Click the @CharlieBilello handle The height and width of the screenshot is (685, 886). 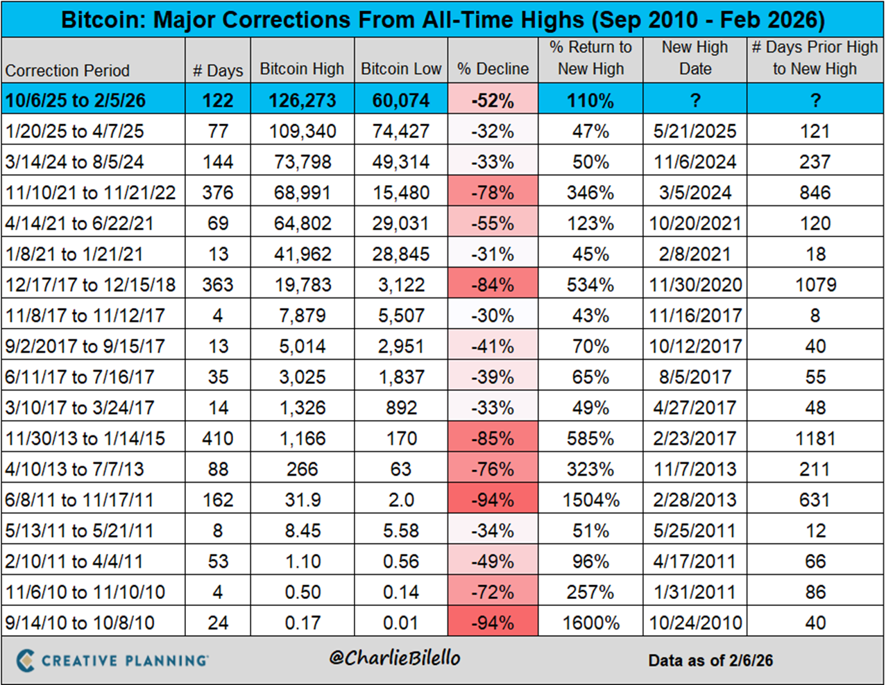394,657
